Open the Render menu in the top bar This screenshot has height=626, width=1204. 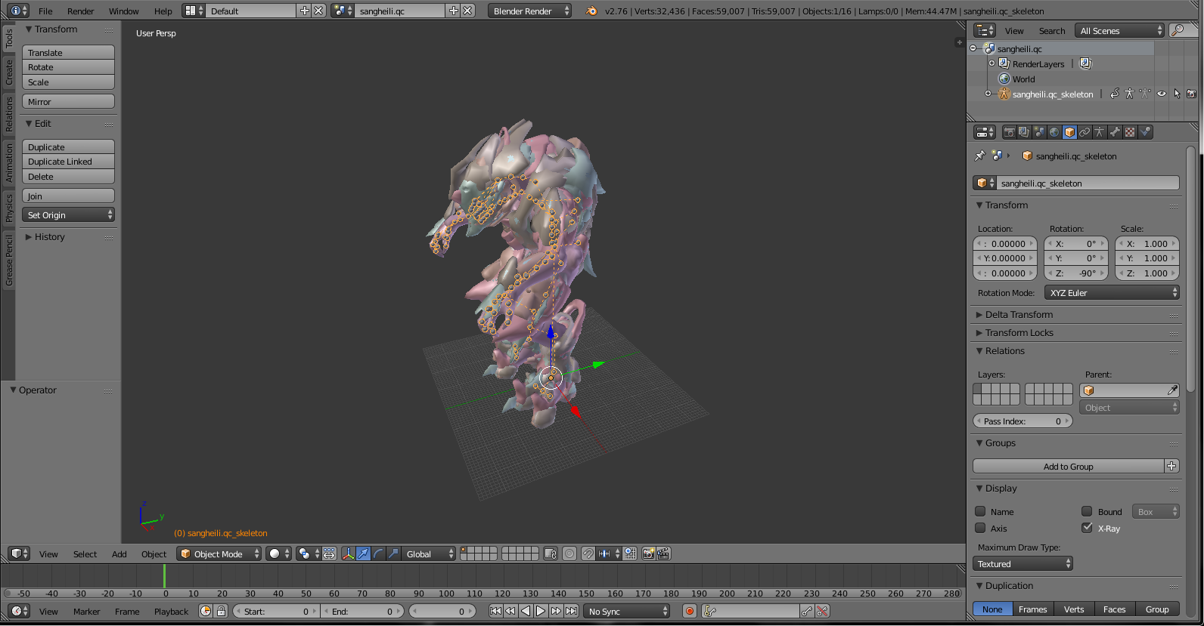point(80,11)
